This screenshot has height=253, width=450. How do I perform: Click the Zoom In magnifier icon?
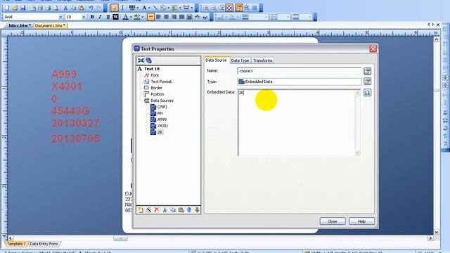click(x=206, y=8)
